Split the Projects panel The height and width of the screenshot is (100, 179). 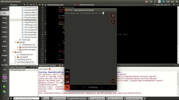pyautogui.click(x=34, y=5)
